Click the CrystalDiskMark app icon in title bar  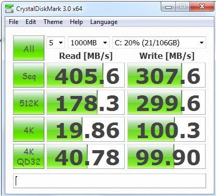pos(9,9)
